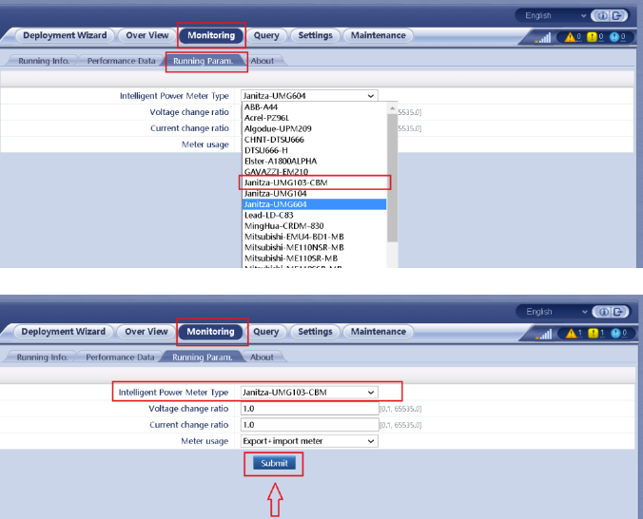
Task: Click the meter list scrollbar thumb
Action: (393, 178)
